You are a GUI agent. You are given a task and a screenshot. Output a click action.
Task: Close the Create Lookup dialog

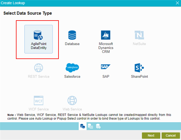pos(178,3)
